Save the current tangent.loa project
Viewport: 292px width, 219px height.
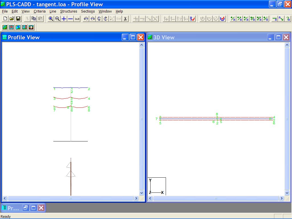[x=18, y=19]
